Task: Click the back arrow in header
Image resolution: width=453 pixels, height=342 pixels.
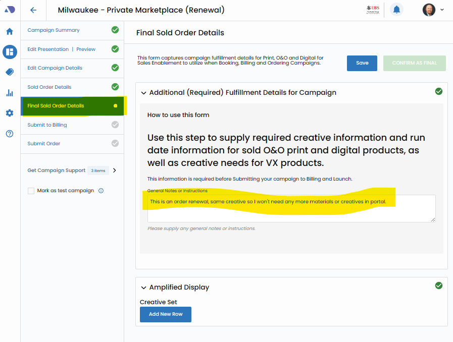Action: (33, 10)
